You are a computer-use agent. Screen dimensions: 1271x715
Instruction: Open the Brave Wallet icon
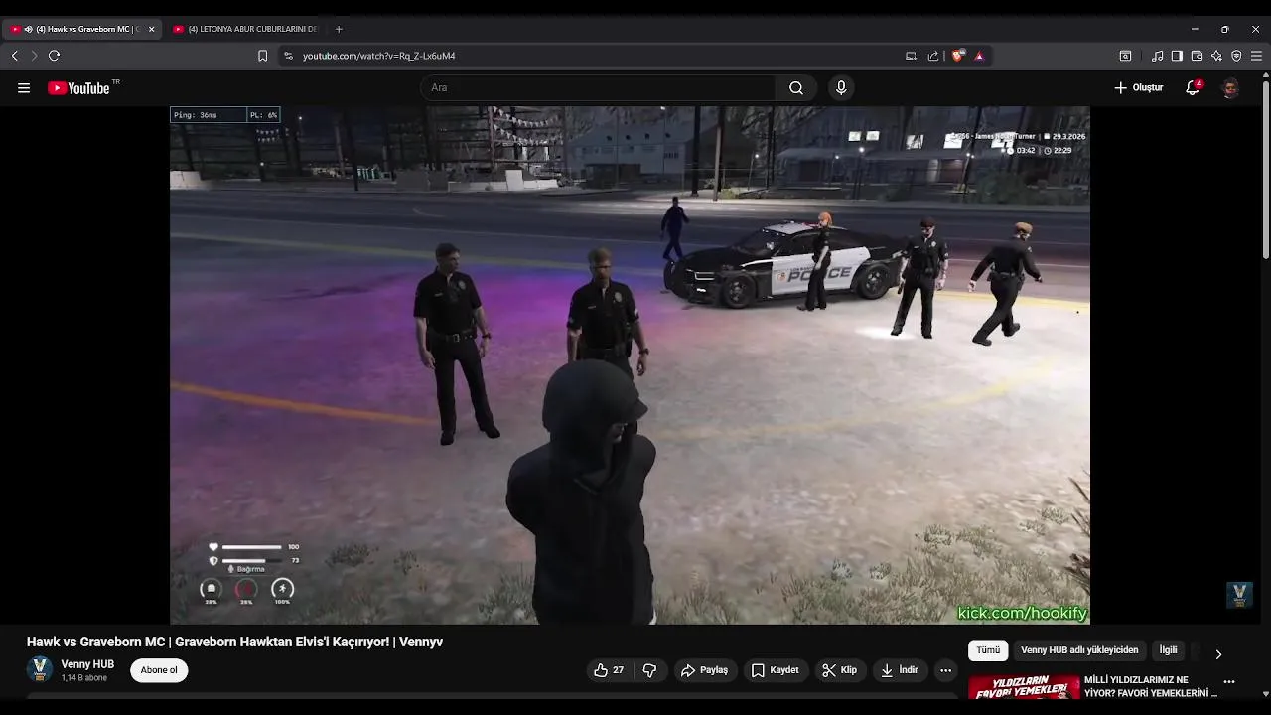click(1197, 56)
